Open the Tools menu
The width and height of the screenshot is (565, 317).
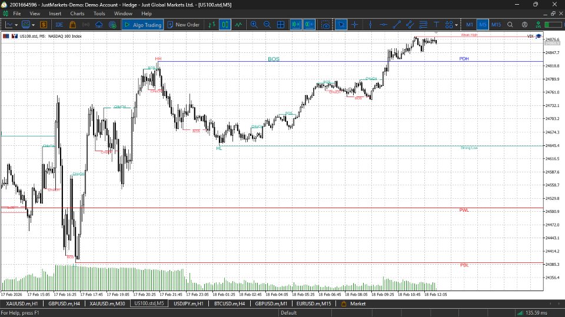click(99, 14)
